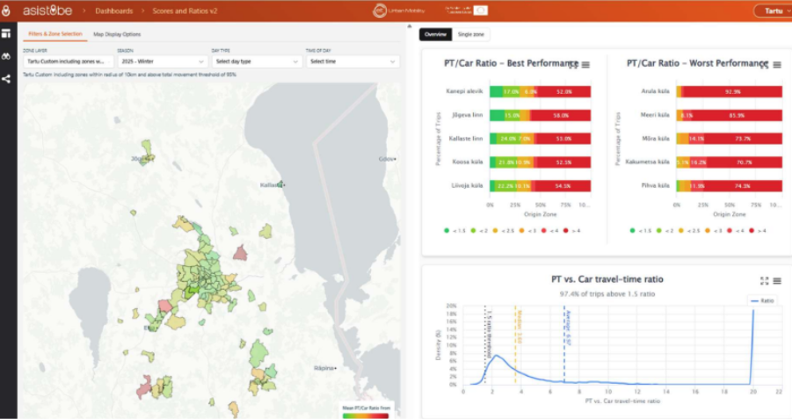Open the Worst Performance chart hamburger menu
This screenshot has width=792, height=419.
pyautogui.click(x=777, y=65)
